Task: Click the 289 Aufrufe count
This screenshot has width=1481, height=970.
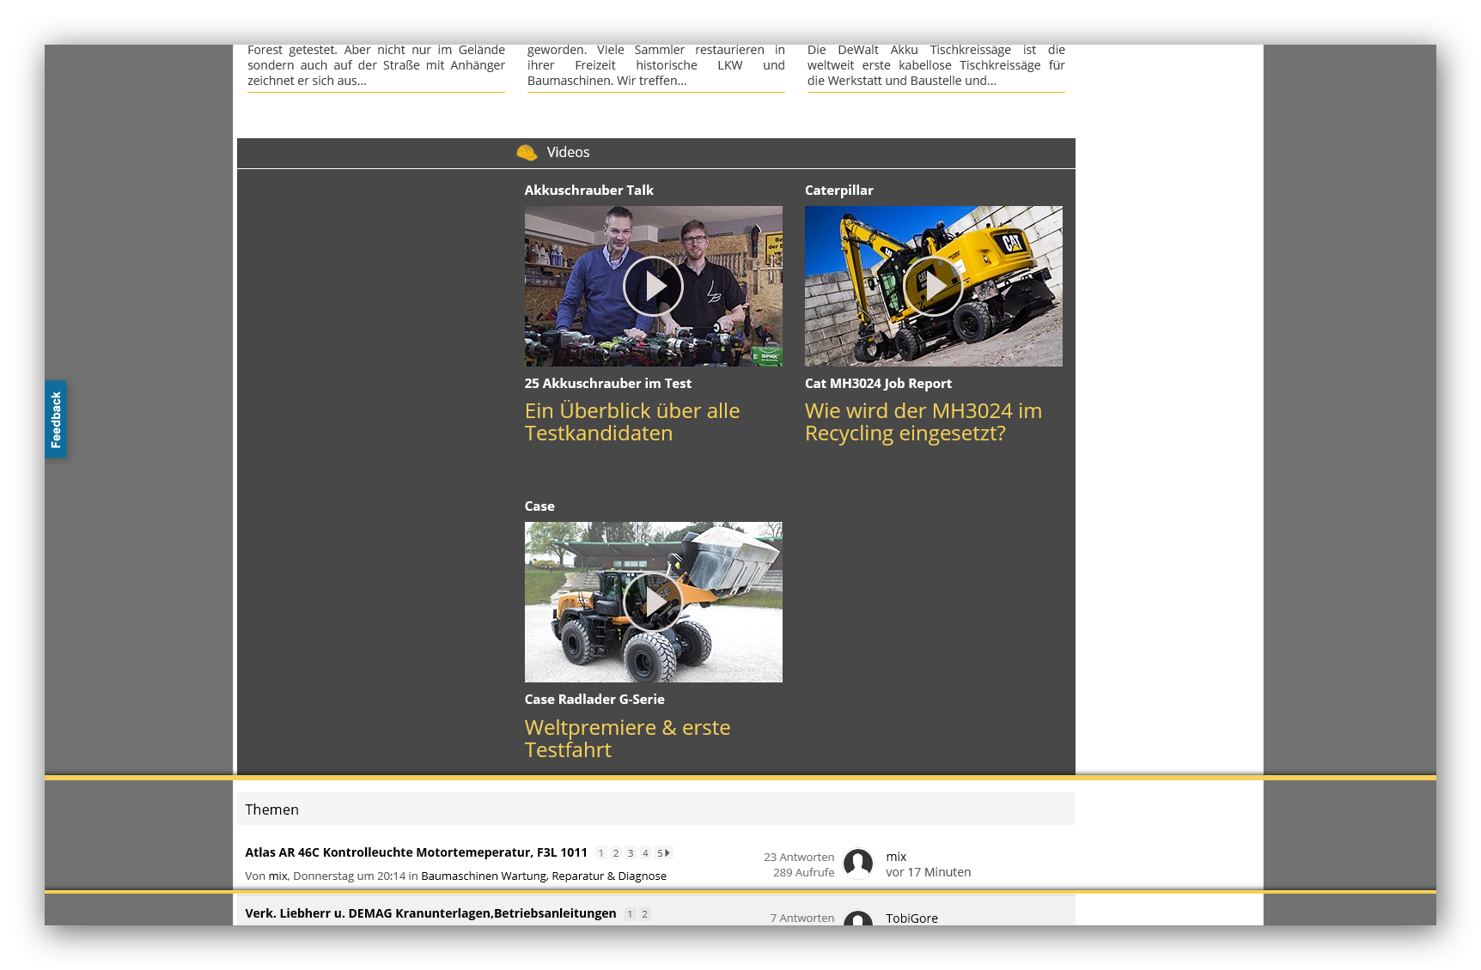Action: [x=803, y=872]
